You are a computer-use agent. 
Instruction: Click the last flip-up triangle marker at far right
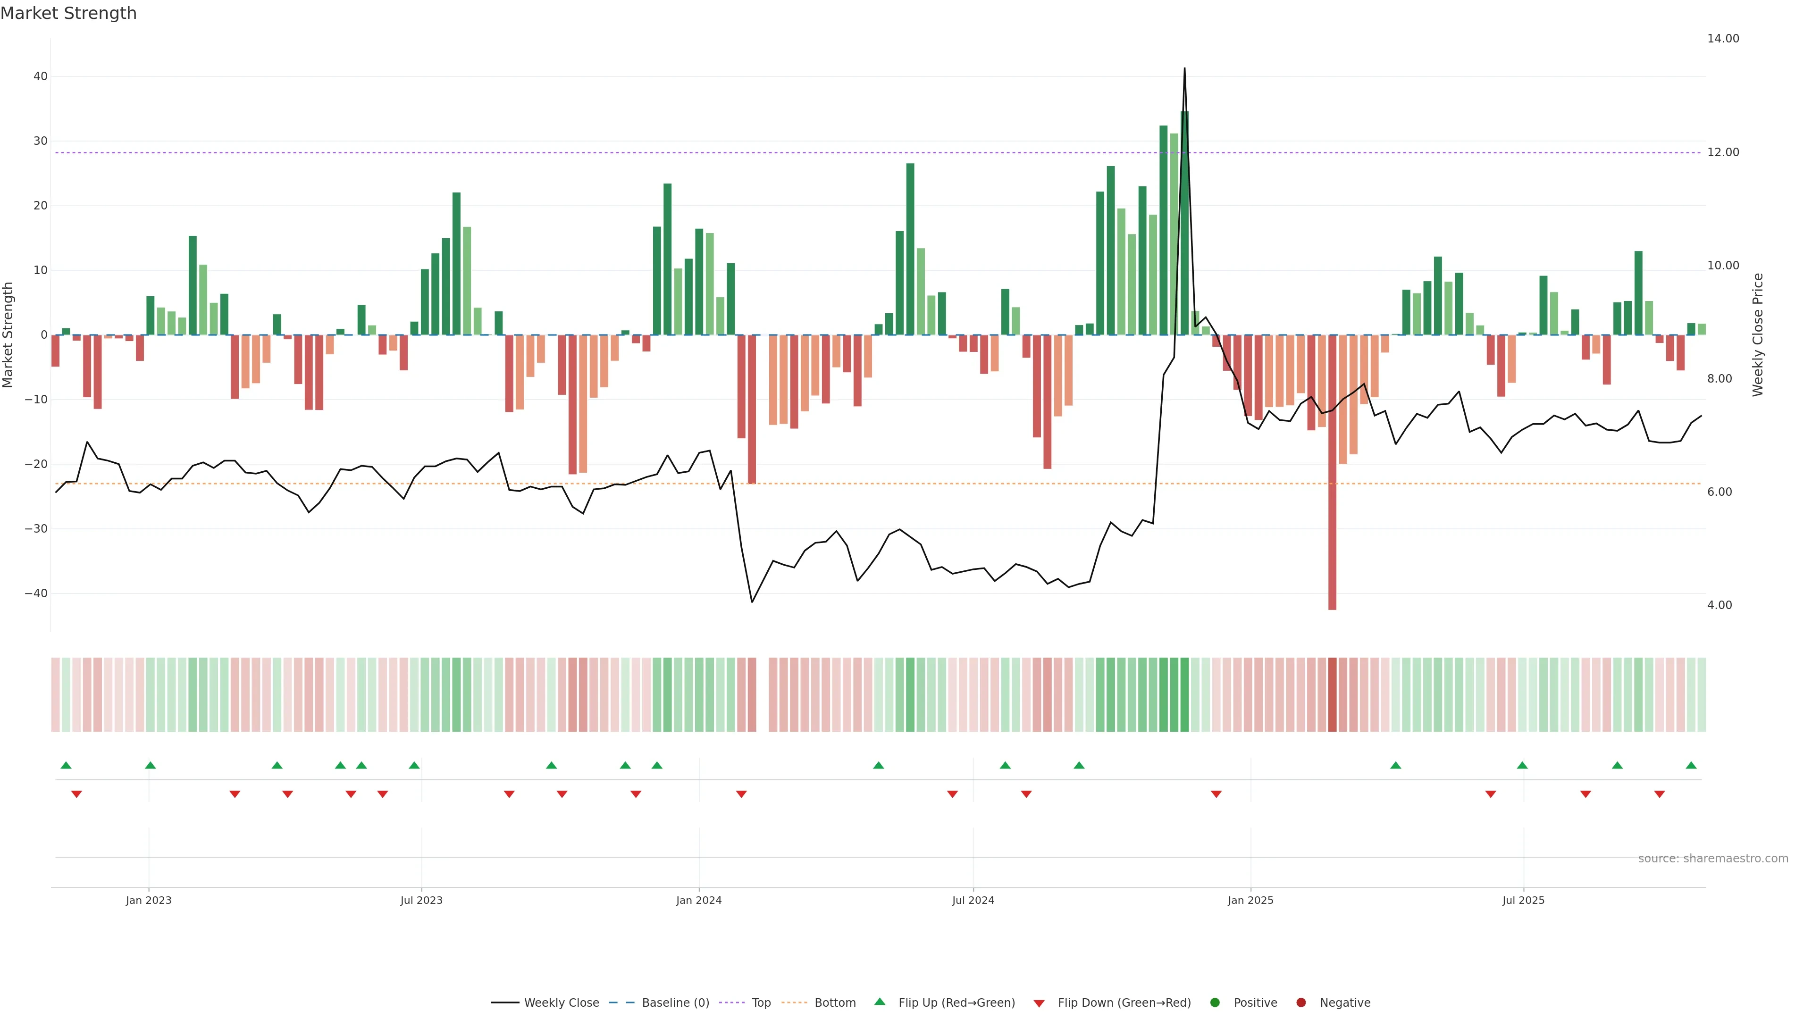[x=1691, y=765]
